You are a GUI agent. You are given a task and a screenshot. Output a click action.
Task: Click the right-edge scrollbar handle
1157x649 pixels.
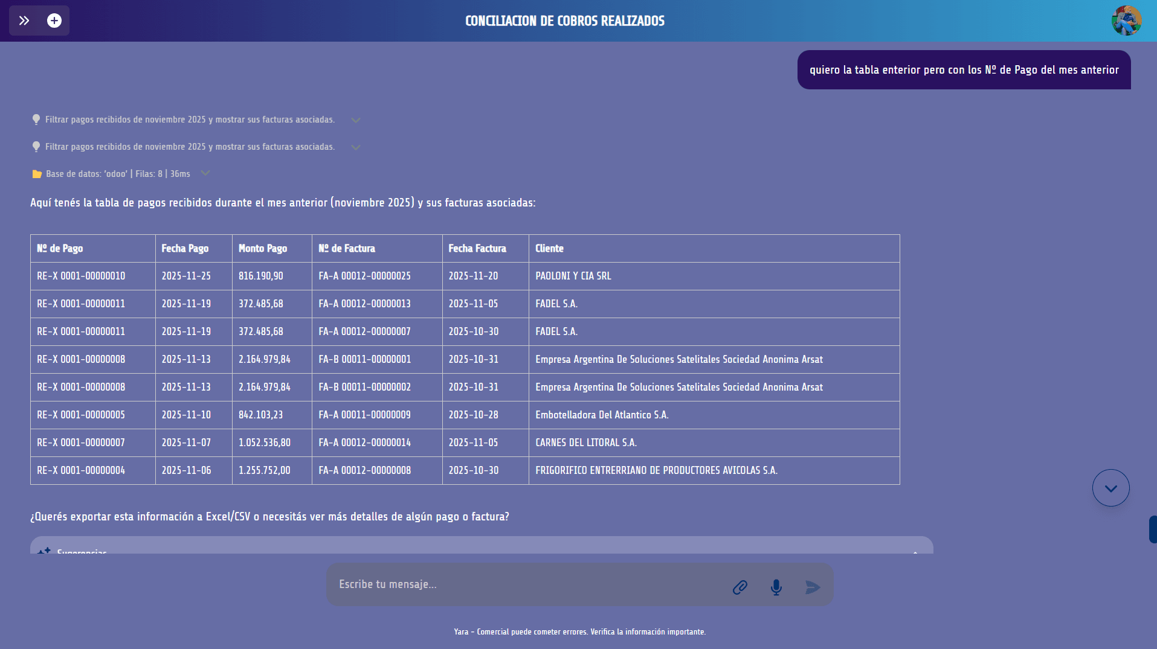pyautogui.click(x=1153, y=529)
